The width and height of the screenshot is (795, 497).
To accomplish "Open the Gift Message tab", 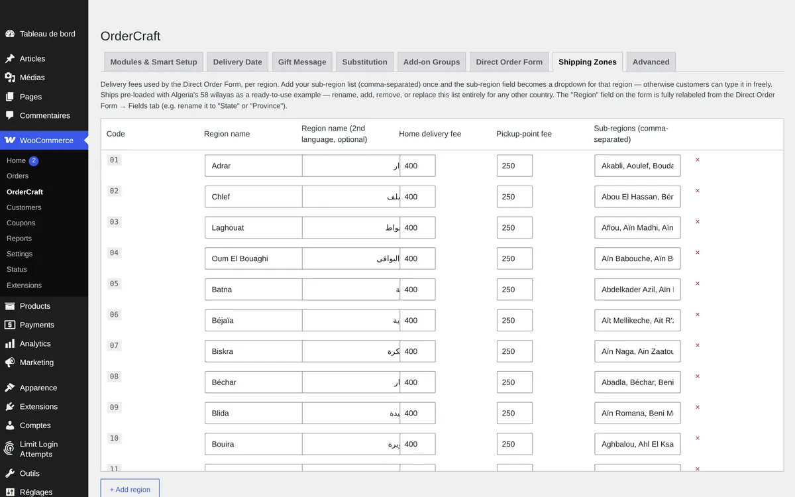I will [x=302, y=62].
